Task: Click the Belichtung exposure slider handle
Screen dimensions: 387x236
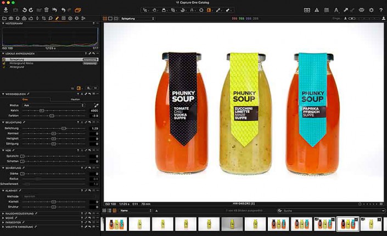Action: point(64,129)
